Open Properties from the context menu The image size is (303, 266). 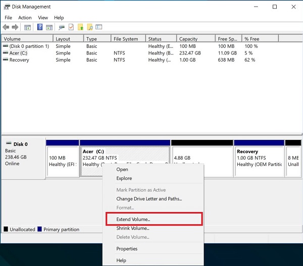[127, 249]
